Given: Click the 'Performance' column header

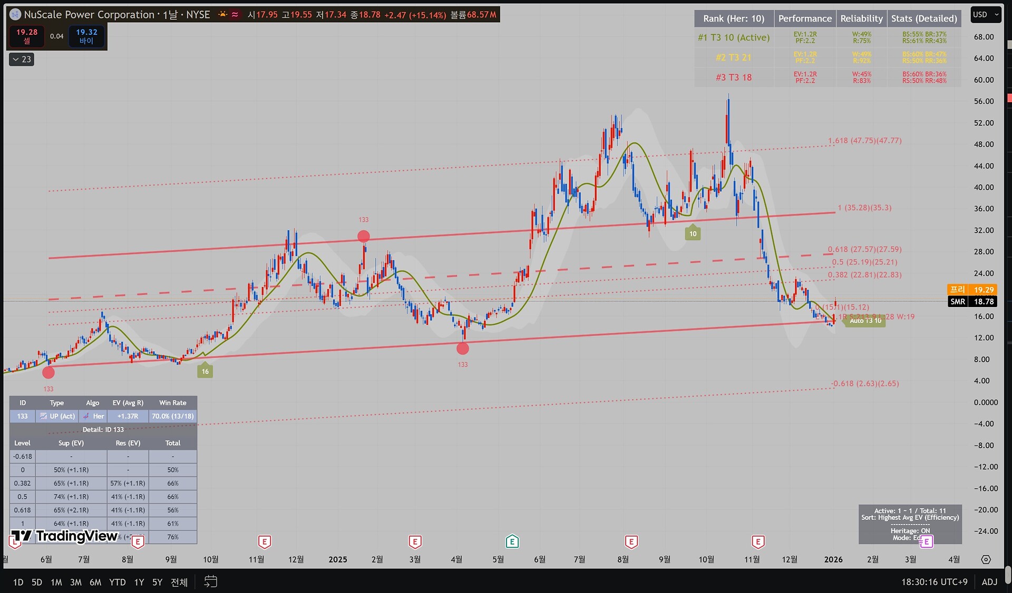Looking at the screenshot, I should coord(805,18).
